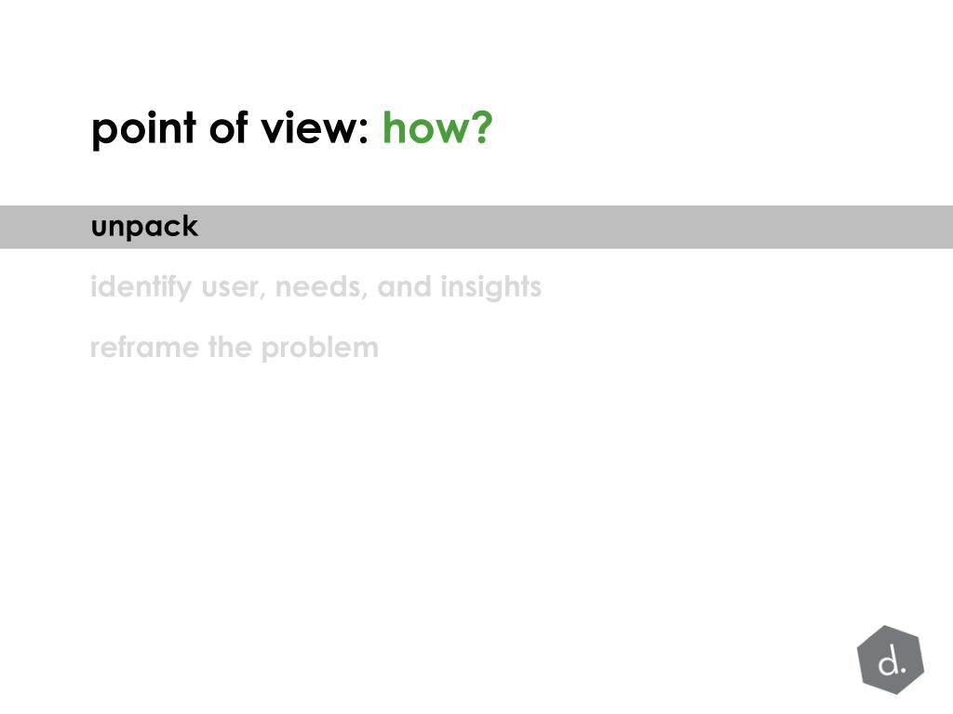Click the word 'insights' in faded text
Viewport: 953px width, 714px height.
(490, 287)
